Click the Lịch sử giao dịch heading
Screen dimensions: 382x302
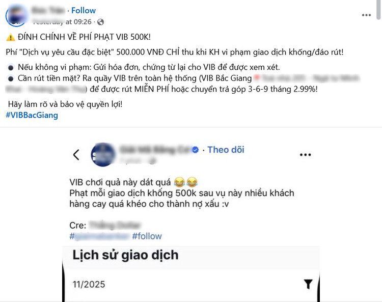[x=125, y=255]
